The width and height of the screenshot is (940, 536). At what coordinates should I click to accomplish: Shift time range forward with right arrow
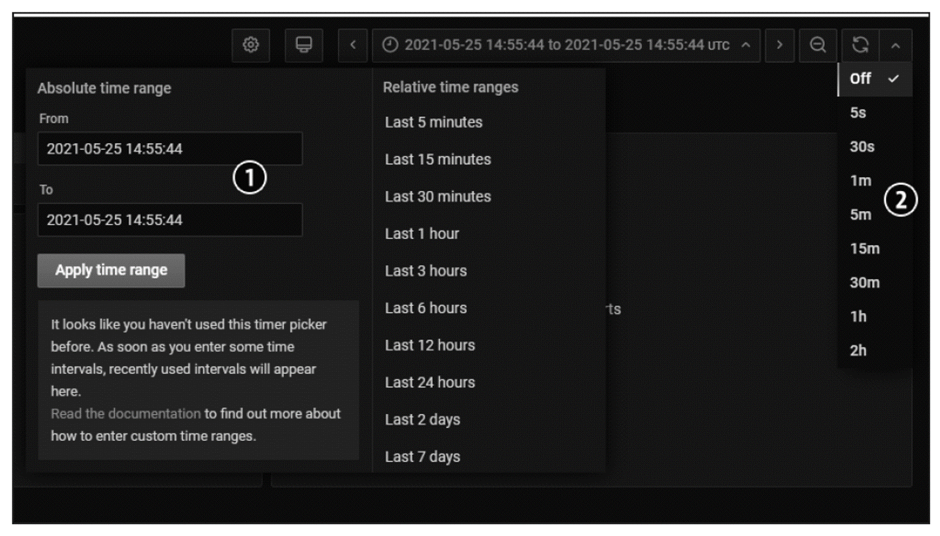tap(780, 45)
